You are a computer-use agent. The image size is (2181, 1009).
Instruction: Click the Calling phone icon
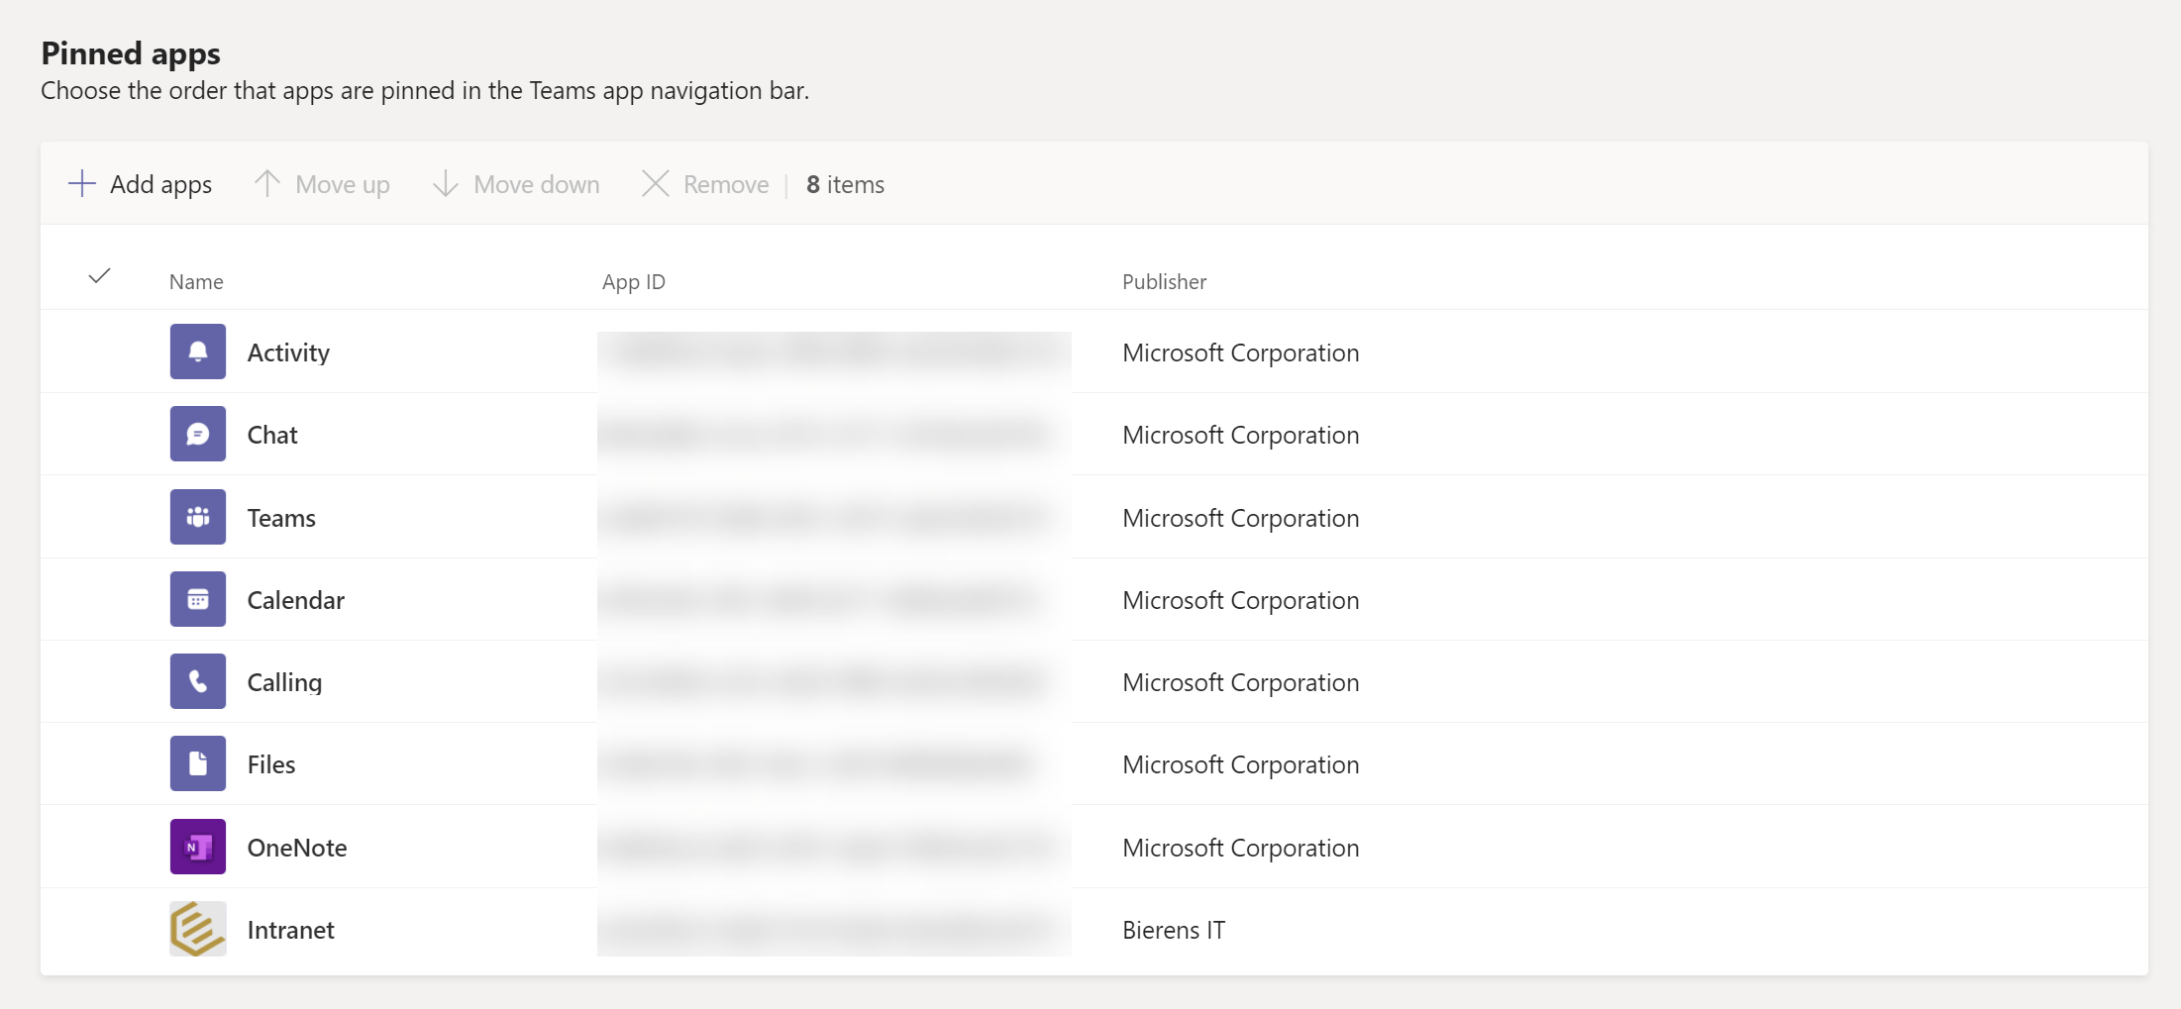[x=197, y=681]
